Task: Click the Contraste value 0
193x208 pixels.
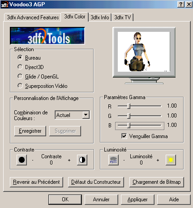Action: pos(51,163)
